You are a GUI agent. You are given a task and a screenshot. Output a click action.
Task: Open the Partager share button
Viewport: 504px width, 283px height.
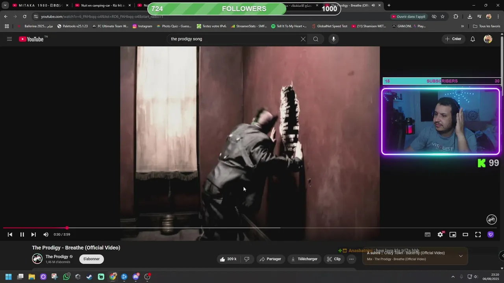(x=271, y=259)
